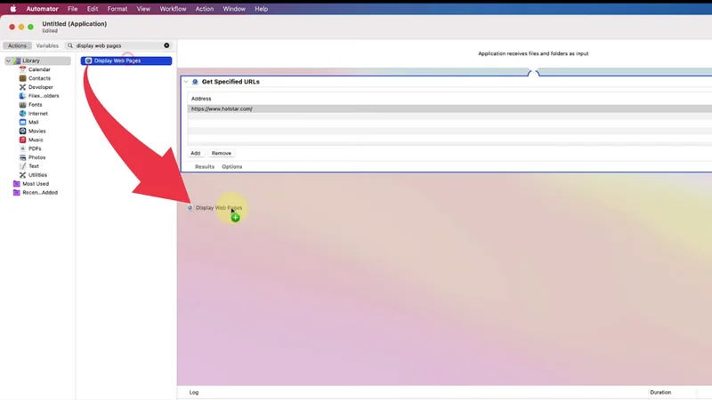
Task: Open the Workflow menu
Action: coord(173,9)
